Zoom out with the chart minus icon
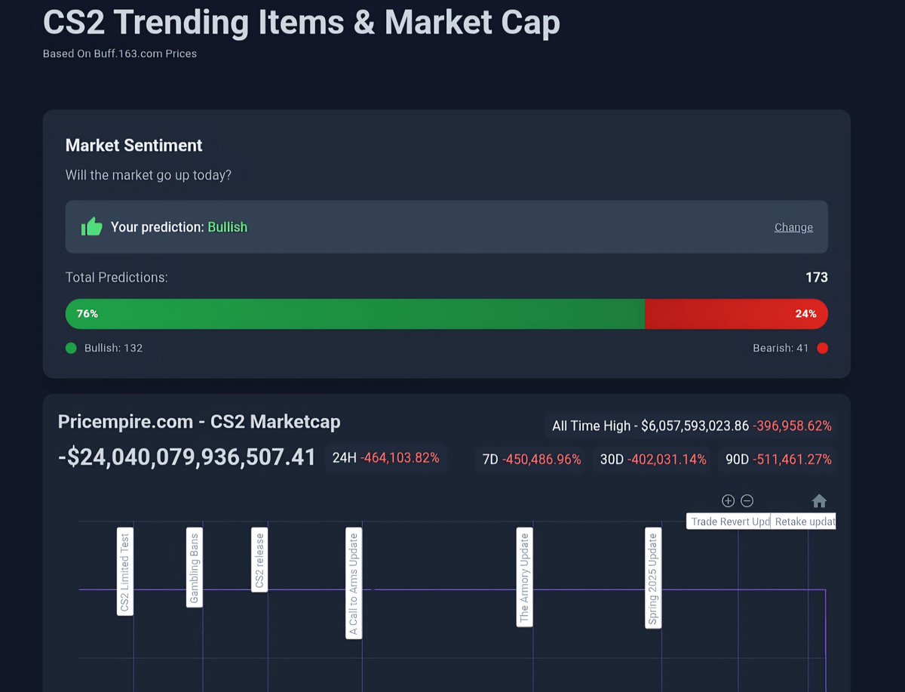Viewport: 905px width, 692px height. (747, 500)
